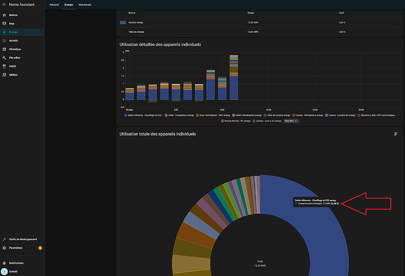Click the Usage column header

click(x=251, y=13)
